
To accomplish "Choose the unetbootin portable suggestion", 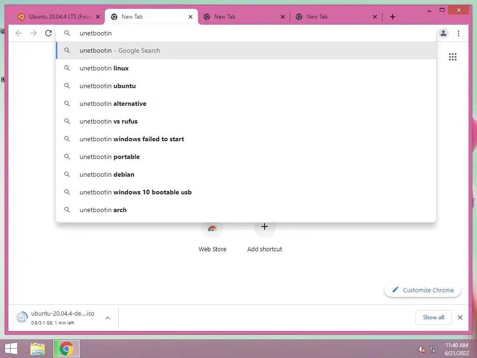I will pyautogui.click(x=246, y=157).
